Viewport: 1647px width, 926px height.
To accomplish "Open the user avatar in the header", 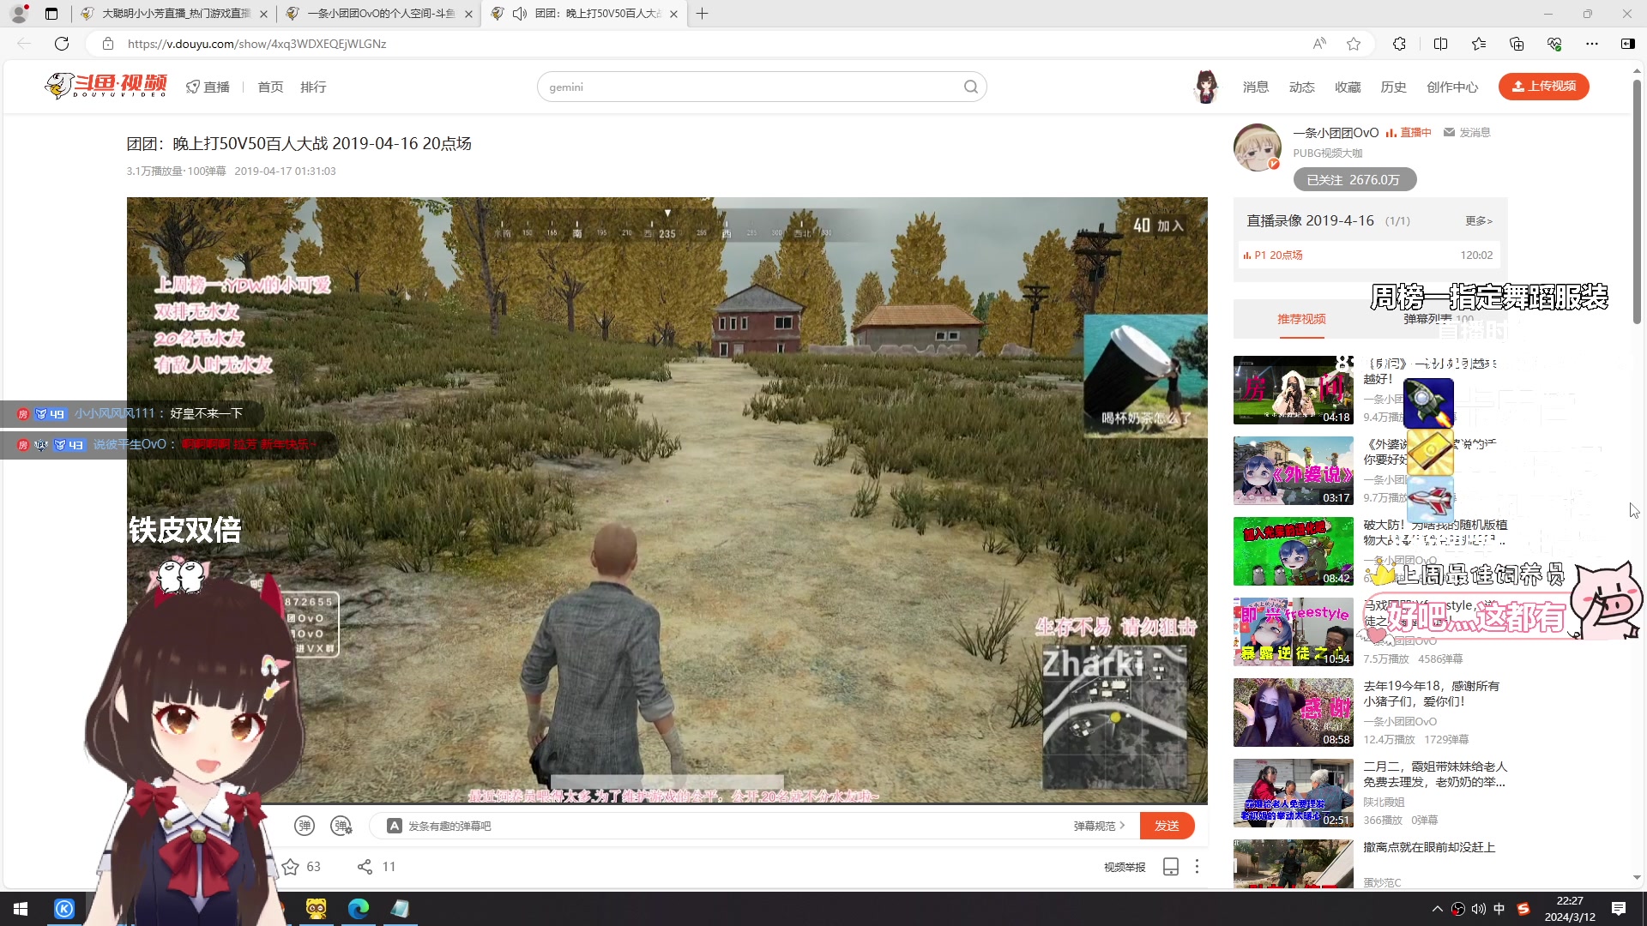I will click(x=1206, y=87).
